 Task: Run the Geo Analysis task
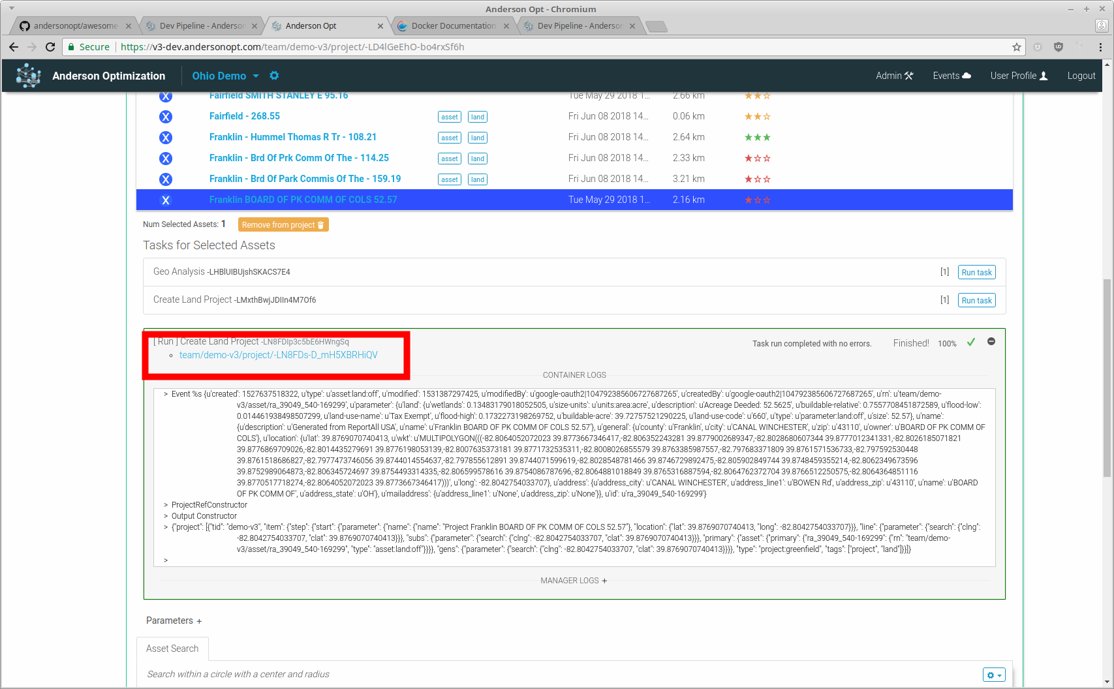click(976, 273)
